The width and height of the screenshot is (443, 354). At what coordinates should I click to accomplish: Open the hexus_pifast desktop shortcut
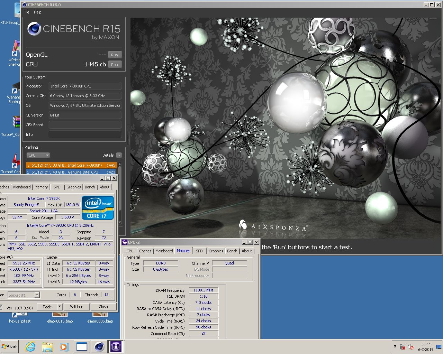(x=20, y=318)
